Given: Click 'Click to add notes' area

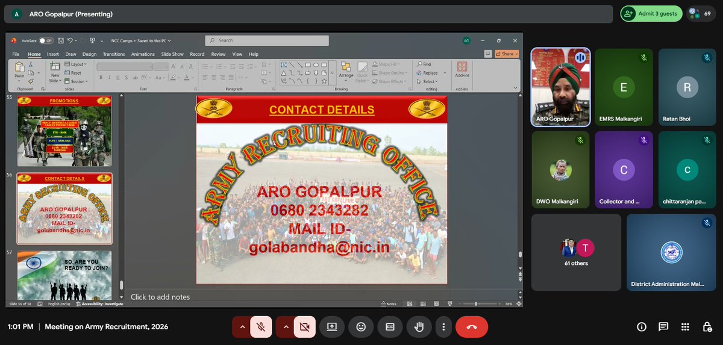Looking at the screenshot, I should [x=160, y=297].
